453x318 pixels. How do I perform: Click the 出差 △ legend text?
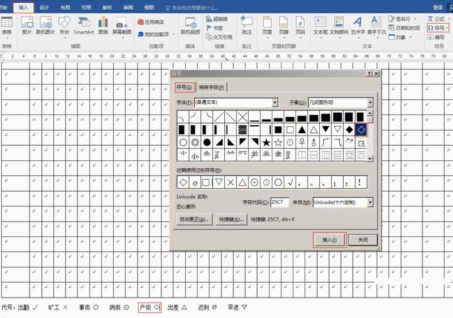click(x=177, y=307)
